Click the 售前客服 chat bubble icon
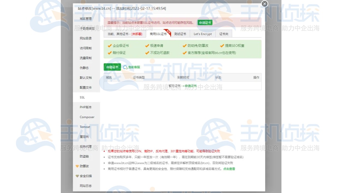 [x=125, y=67]
